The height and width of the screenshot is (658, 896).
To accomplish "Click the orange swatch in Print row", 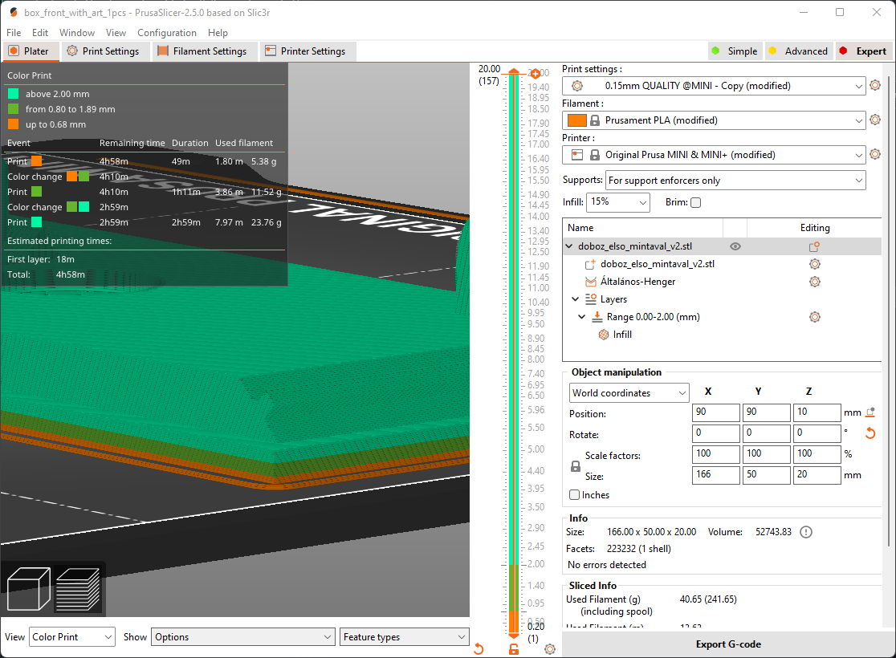I will [x=37, y=161].
